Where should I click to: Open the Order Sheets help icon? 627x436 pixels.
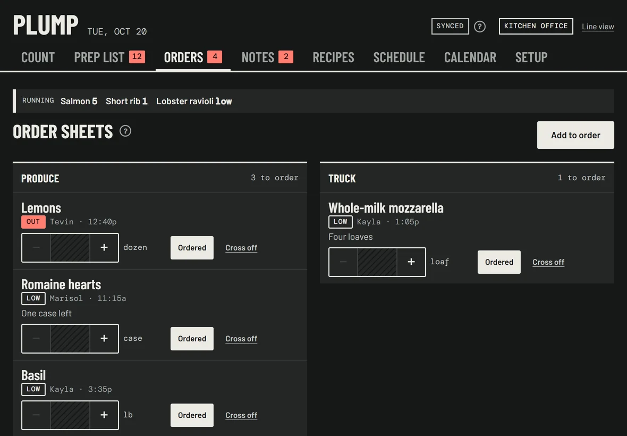[x=125, y=131]
